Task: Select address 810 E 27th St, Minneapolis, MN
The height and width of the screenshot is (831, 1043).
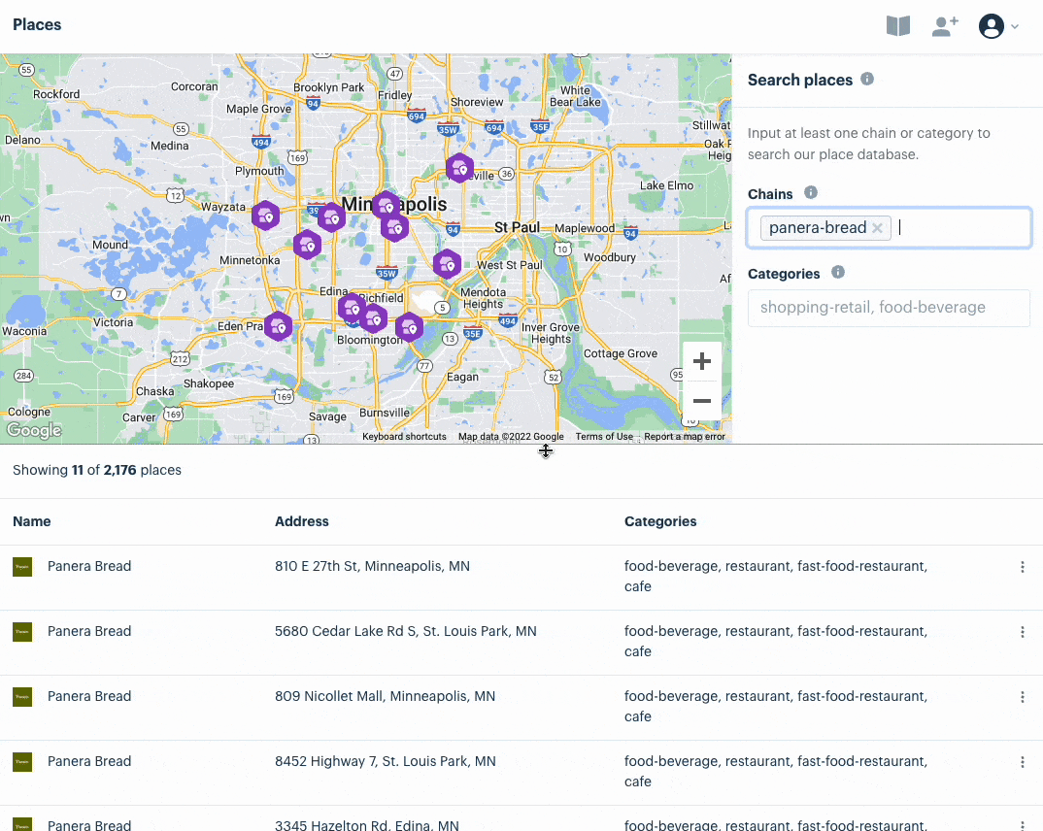Action: (x=373, y=566)
